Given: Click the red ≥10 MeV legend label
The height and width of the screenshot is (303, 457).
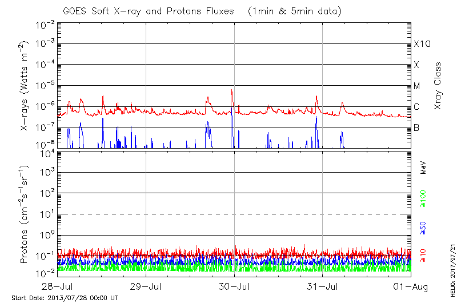Looking at the screenshot, I should 423,256.
